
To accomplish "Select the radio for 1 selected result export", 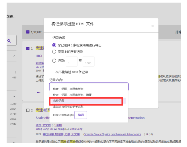I will coord(54,45).
